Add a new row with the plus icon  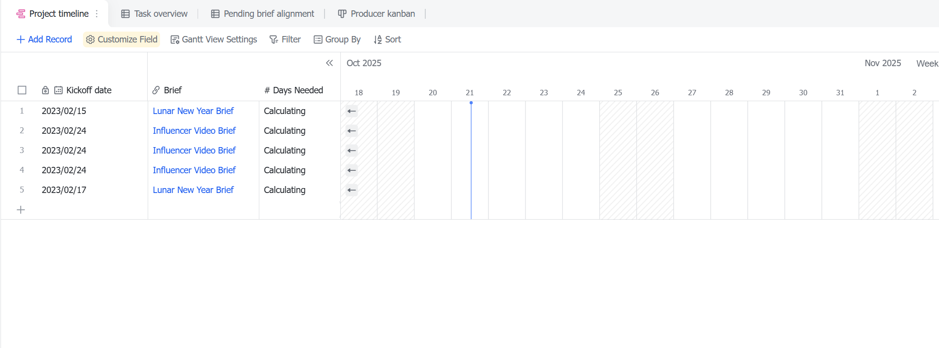21,210
